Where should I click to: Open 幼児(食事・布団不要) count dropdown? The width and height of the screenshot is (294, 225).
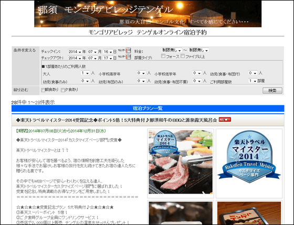pyautogui.click(x=197, y=81)
